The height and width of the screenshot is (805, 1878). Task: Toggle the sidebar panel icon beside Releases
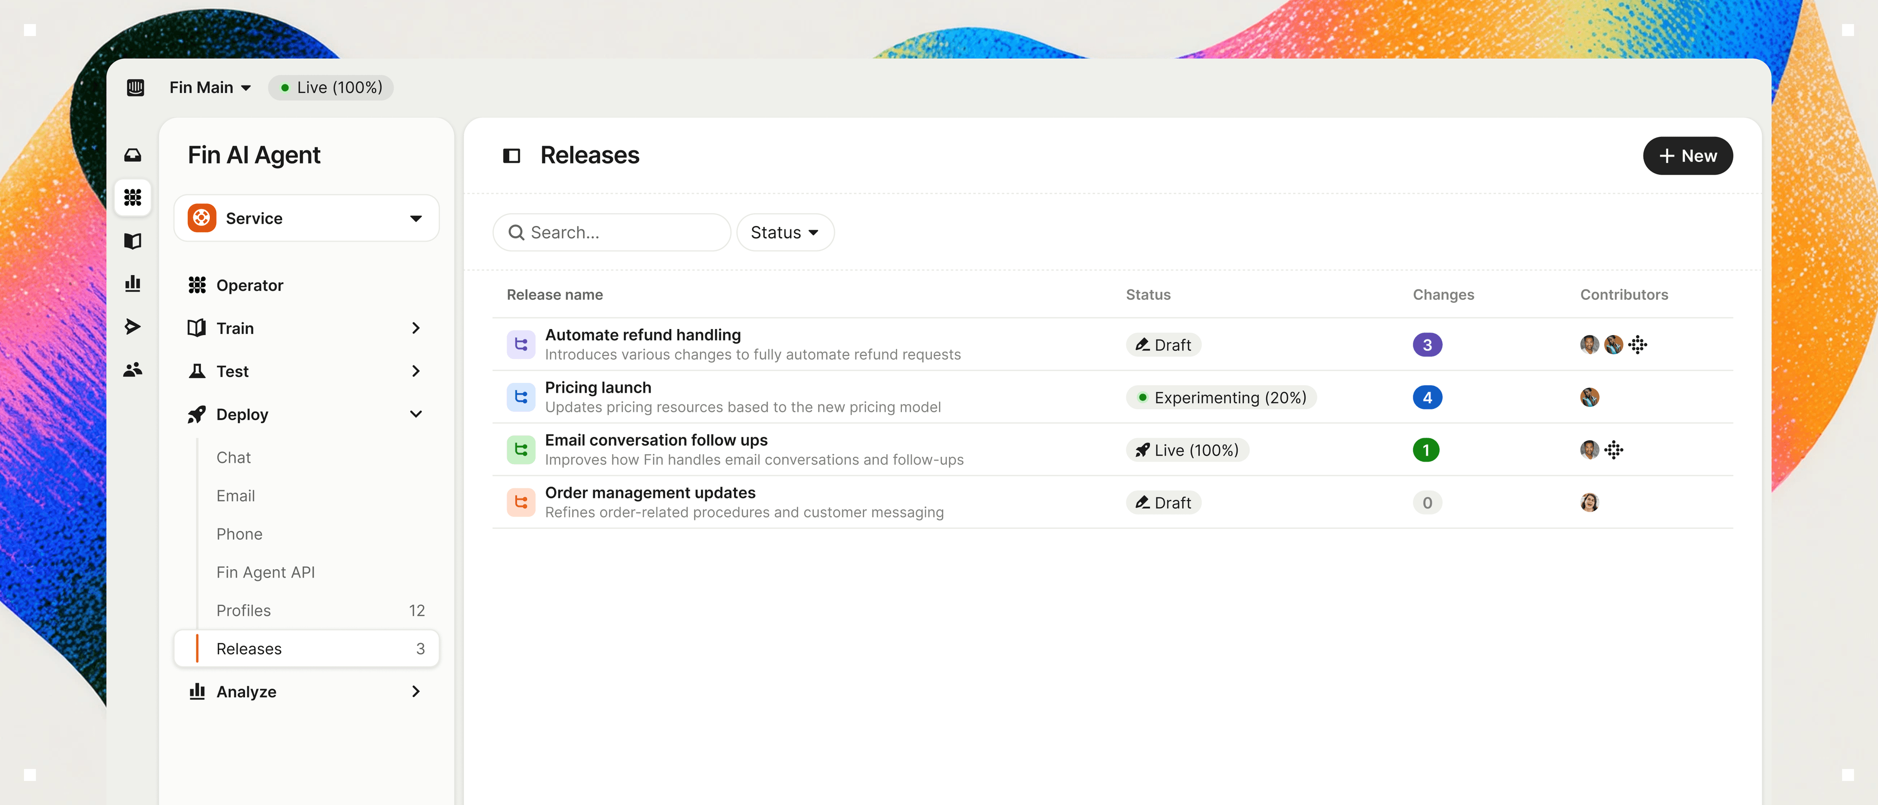click(512, 156)
